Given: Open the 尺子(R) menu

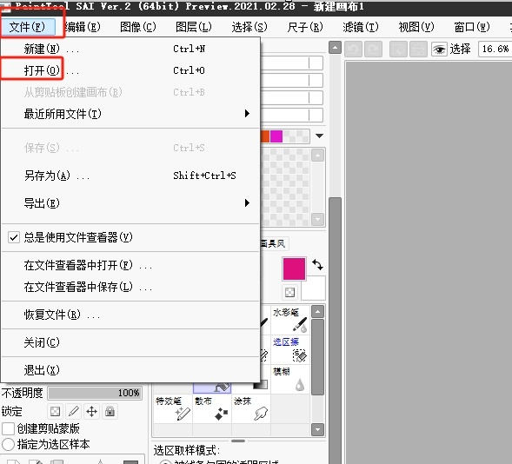Looking at the screenshot, I should (x=305, y=27).
